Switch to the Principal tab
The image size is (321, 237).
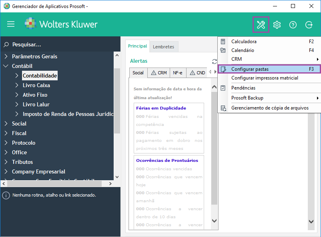[138, 46]
